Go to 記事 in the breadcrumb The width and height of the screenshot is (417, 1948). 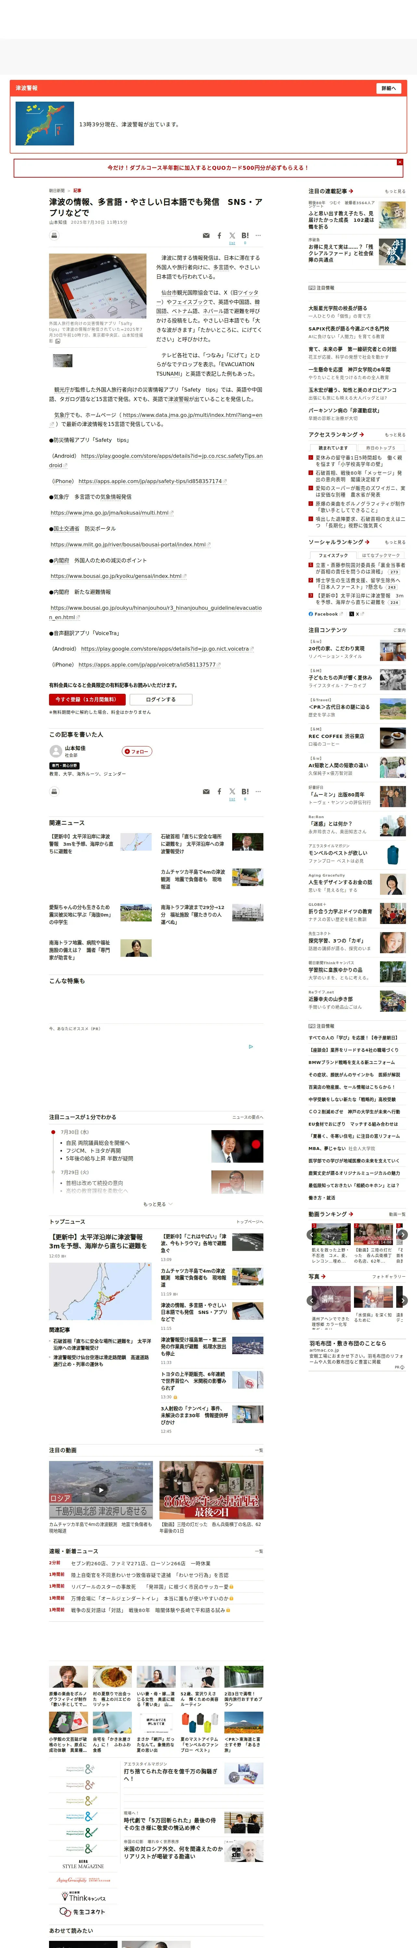tap(77, 191)
